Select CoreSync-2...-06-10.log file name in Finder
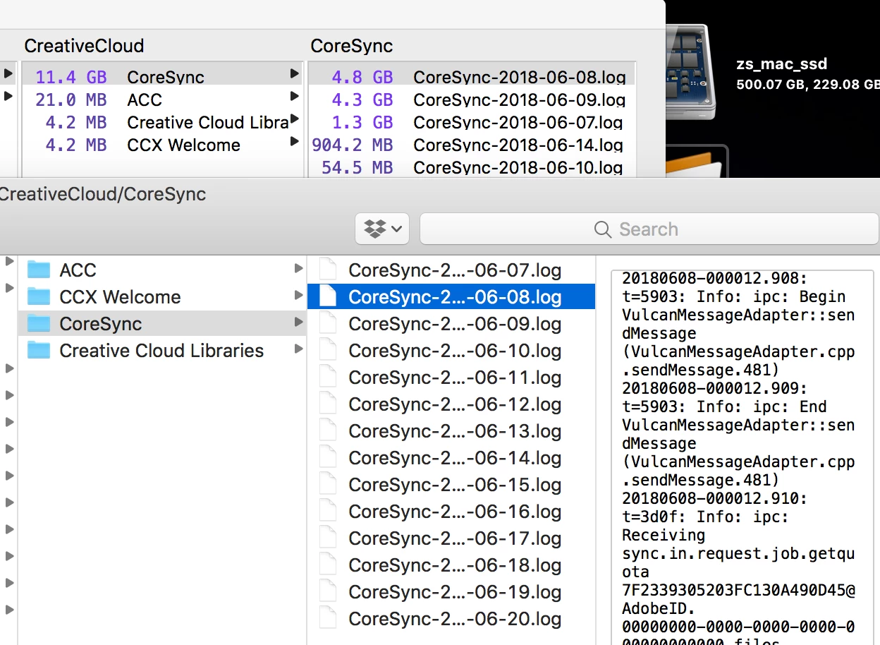The width and height of the screenshot is (880, 645). click(455, 351)
